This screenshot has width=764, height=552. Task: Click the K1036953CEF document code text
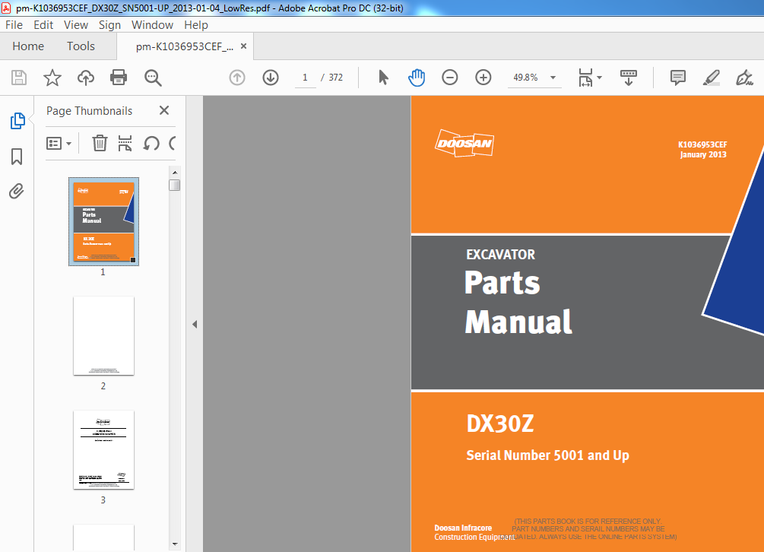pos(702,144)
